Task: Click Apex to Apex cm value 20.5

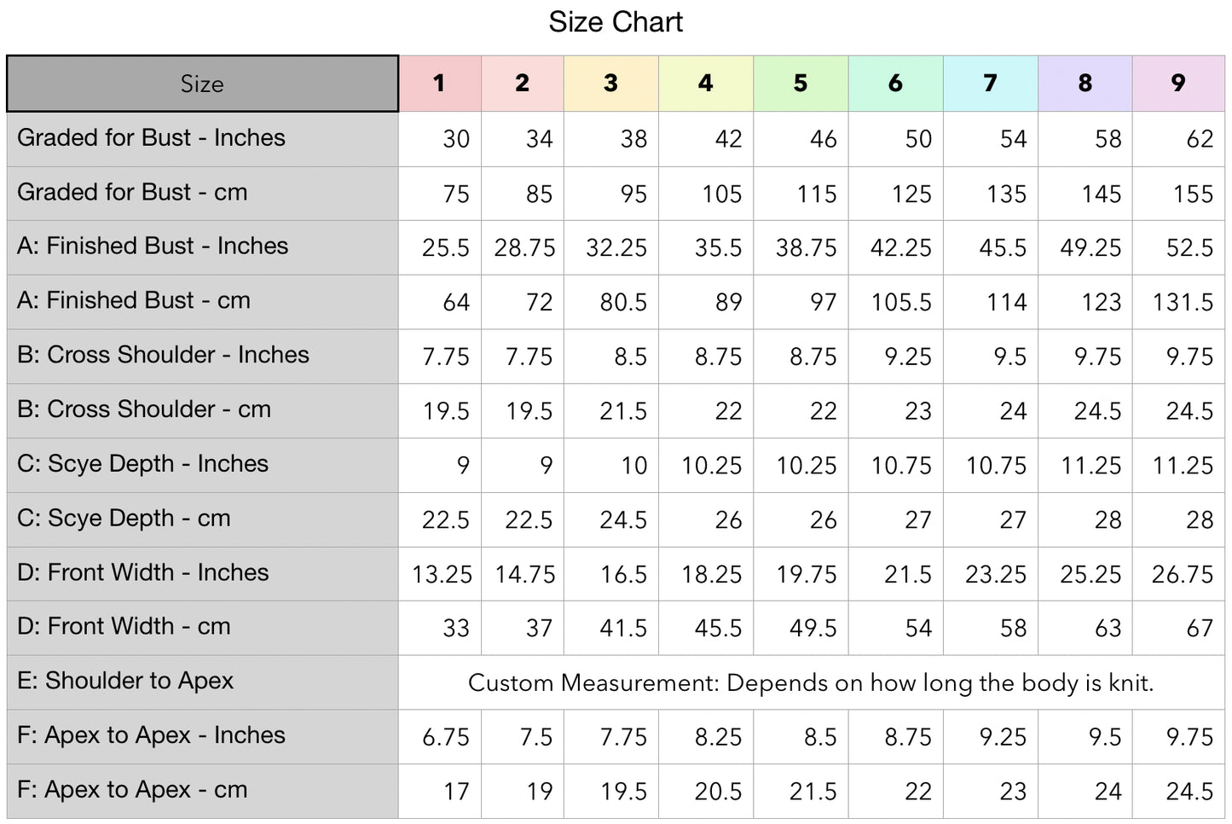Action: pyautogui.click(x=718, y=792)
